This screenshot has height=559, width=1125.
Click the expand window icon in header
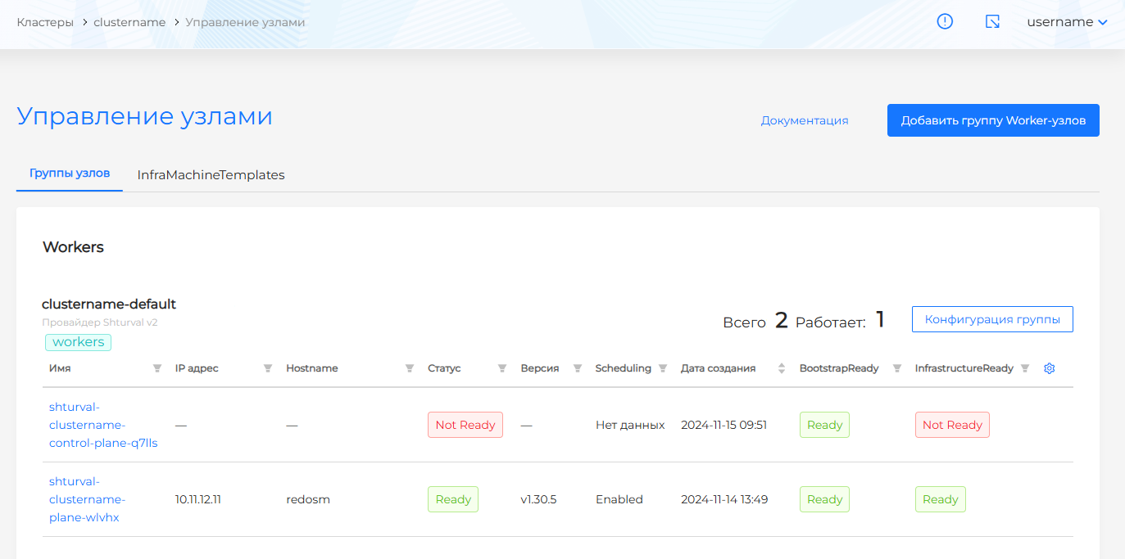992,22
